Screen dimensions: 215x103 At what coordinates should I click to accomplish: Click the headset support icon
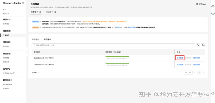(213, 93)
